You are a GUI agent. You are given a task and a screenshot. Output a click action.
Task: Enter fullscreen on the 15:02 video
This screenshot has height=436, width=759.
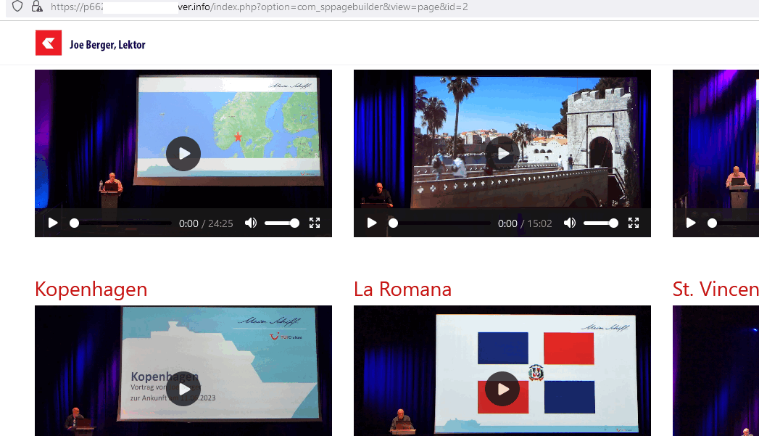634,223
